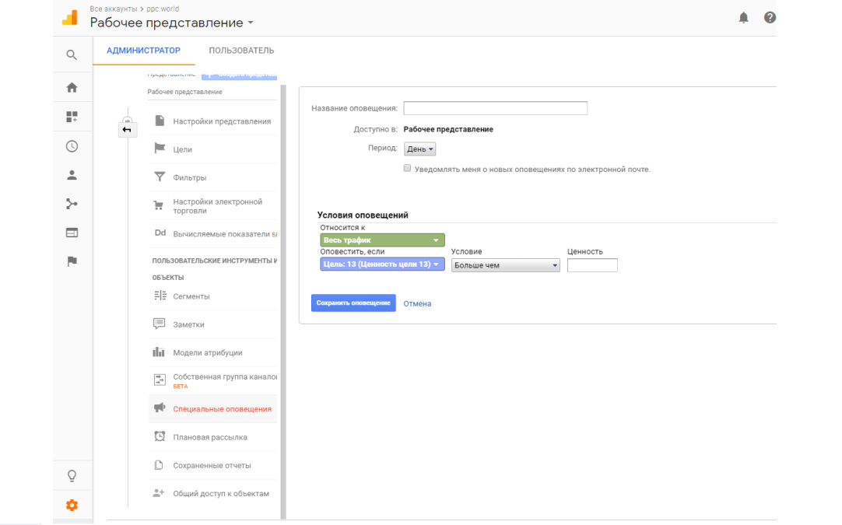Expand the Цель: 13 metric dropdown
The height and width of the screenshot is (525, 842).
382,264
